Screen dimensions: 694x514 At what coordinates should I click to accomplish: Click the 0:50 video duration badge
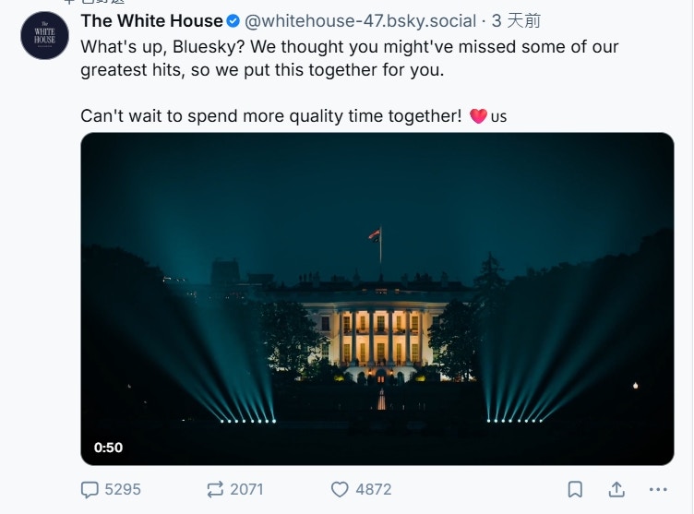tap(108, 448)
